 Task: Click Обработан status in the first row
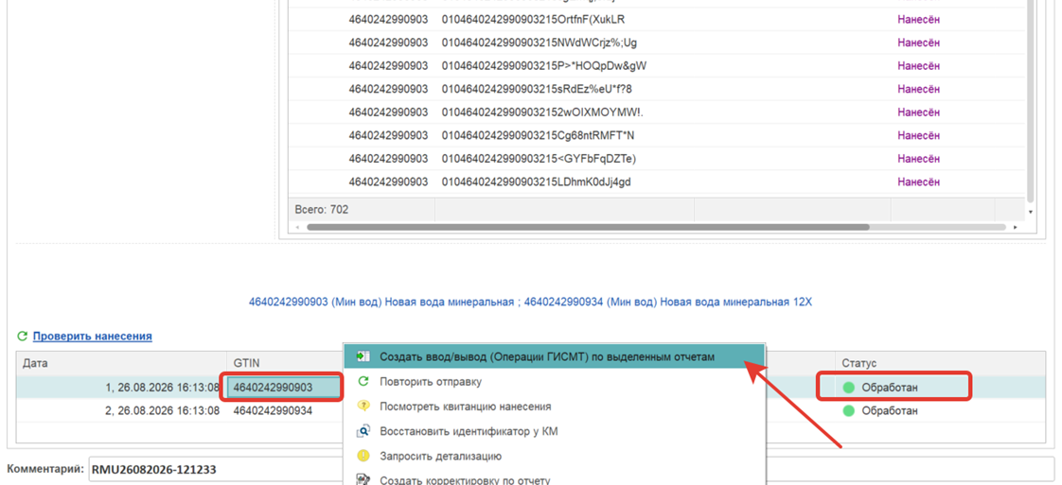(890, 388)
